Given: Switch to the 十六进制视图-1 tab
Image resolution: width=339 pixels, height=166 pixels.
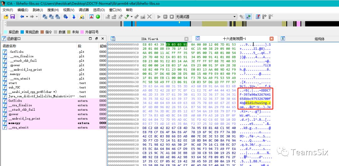Looking at the screenshot, I should tap(234, 39).
